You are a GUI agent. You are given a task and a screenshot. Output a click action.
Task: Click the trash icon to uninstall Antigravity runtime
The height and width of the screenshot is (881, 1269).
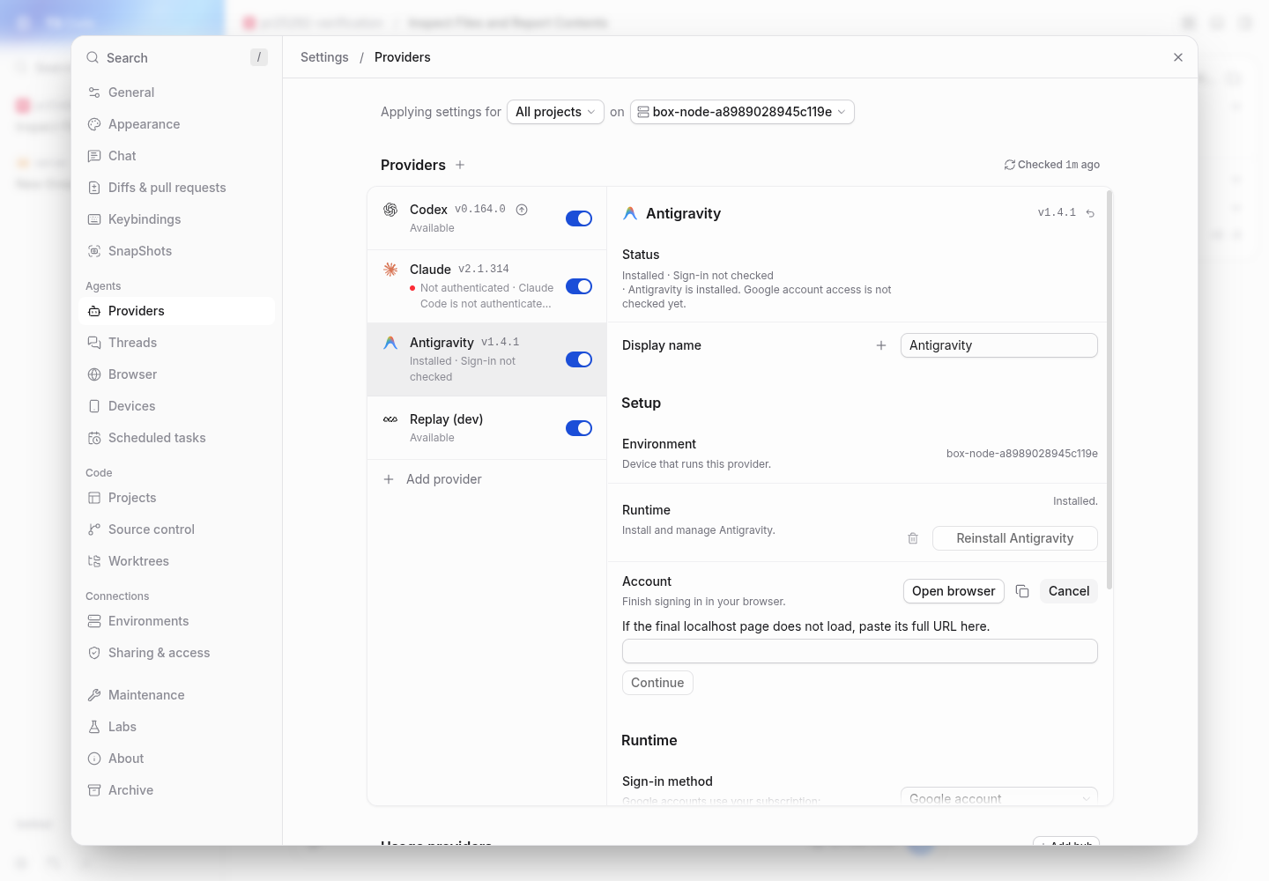click(913, 538)
